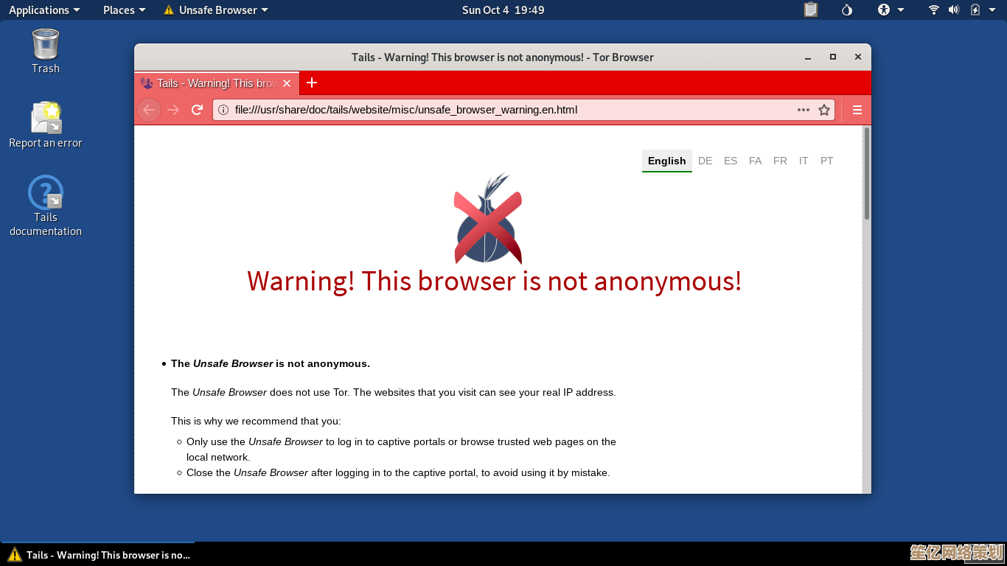Bookmark this page with the star icon
Screen dimensions: 1007x566
coord(824,110)
